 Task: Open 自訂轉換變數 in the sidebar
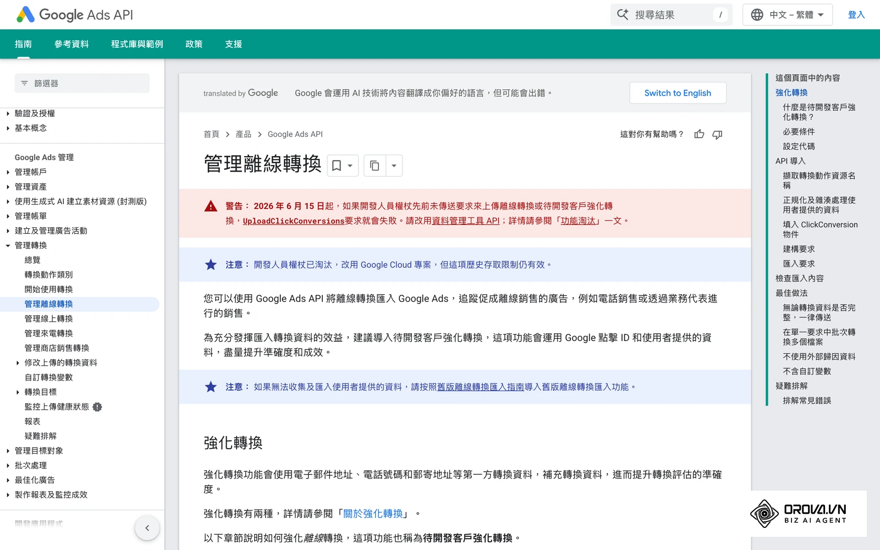click(x=48, y=377)
